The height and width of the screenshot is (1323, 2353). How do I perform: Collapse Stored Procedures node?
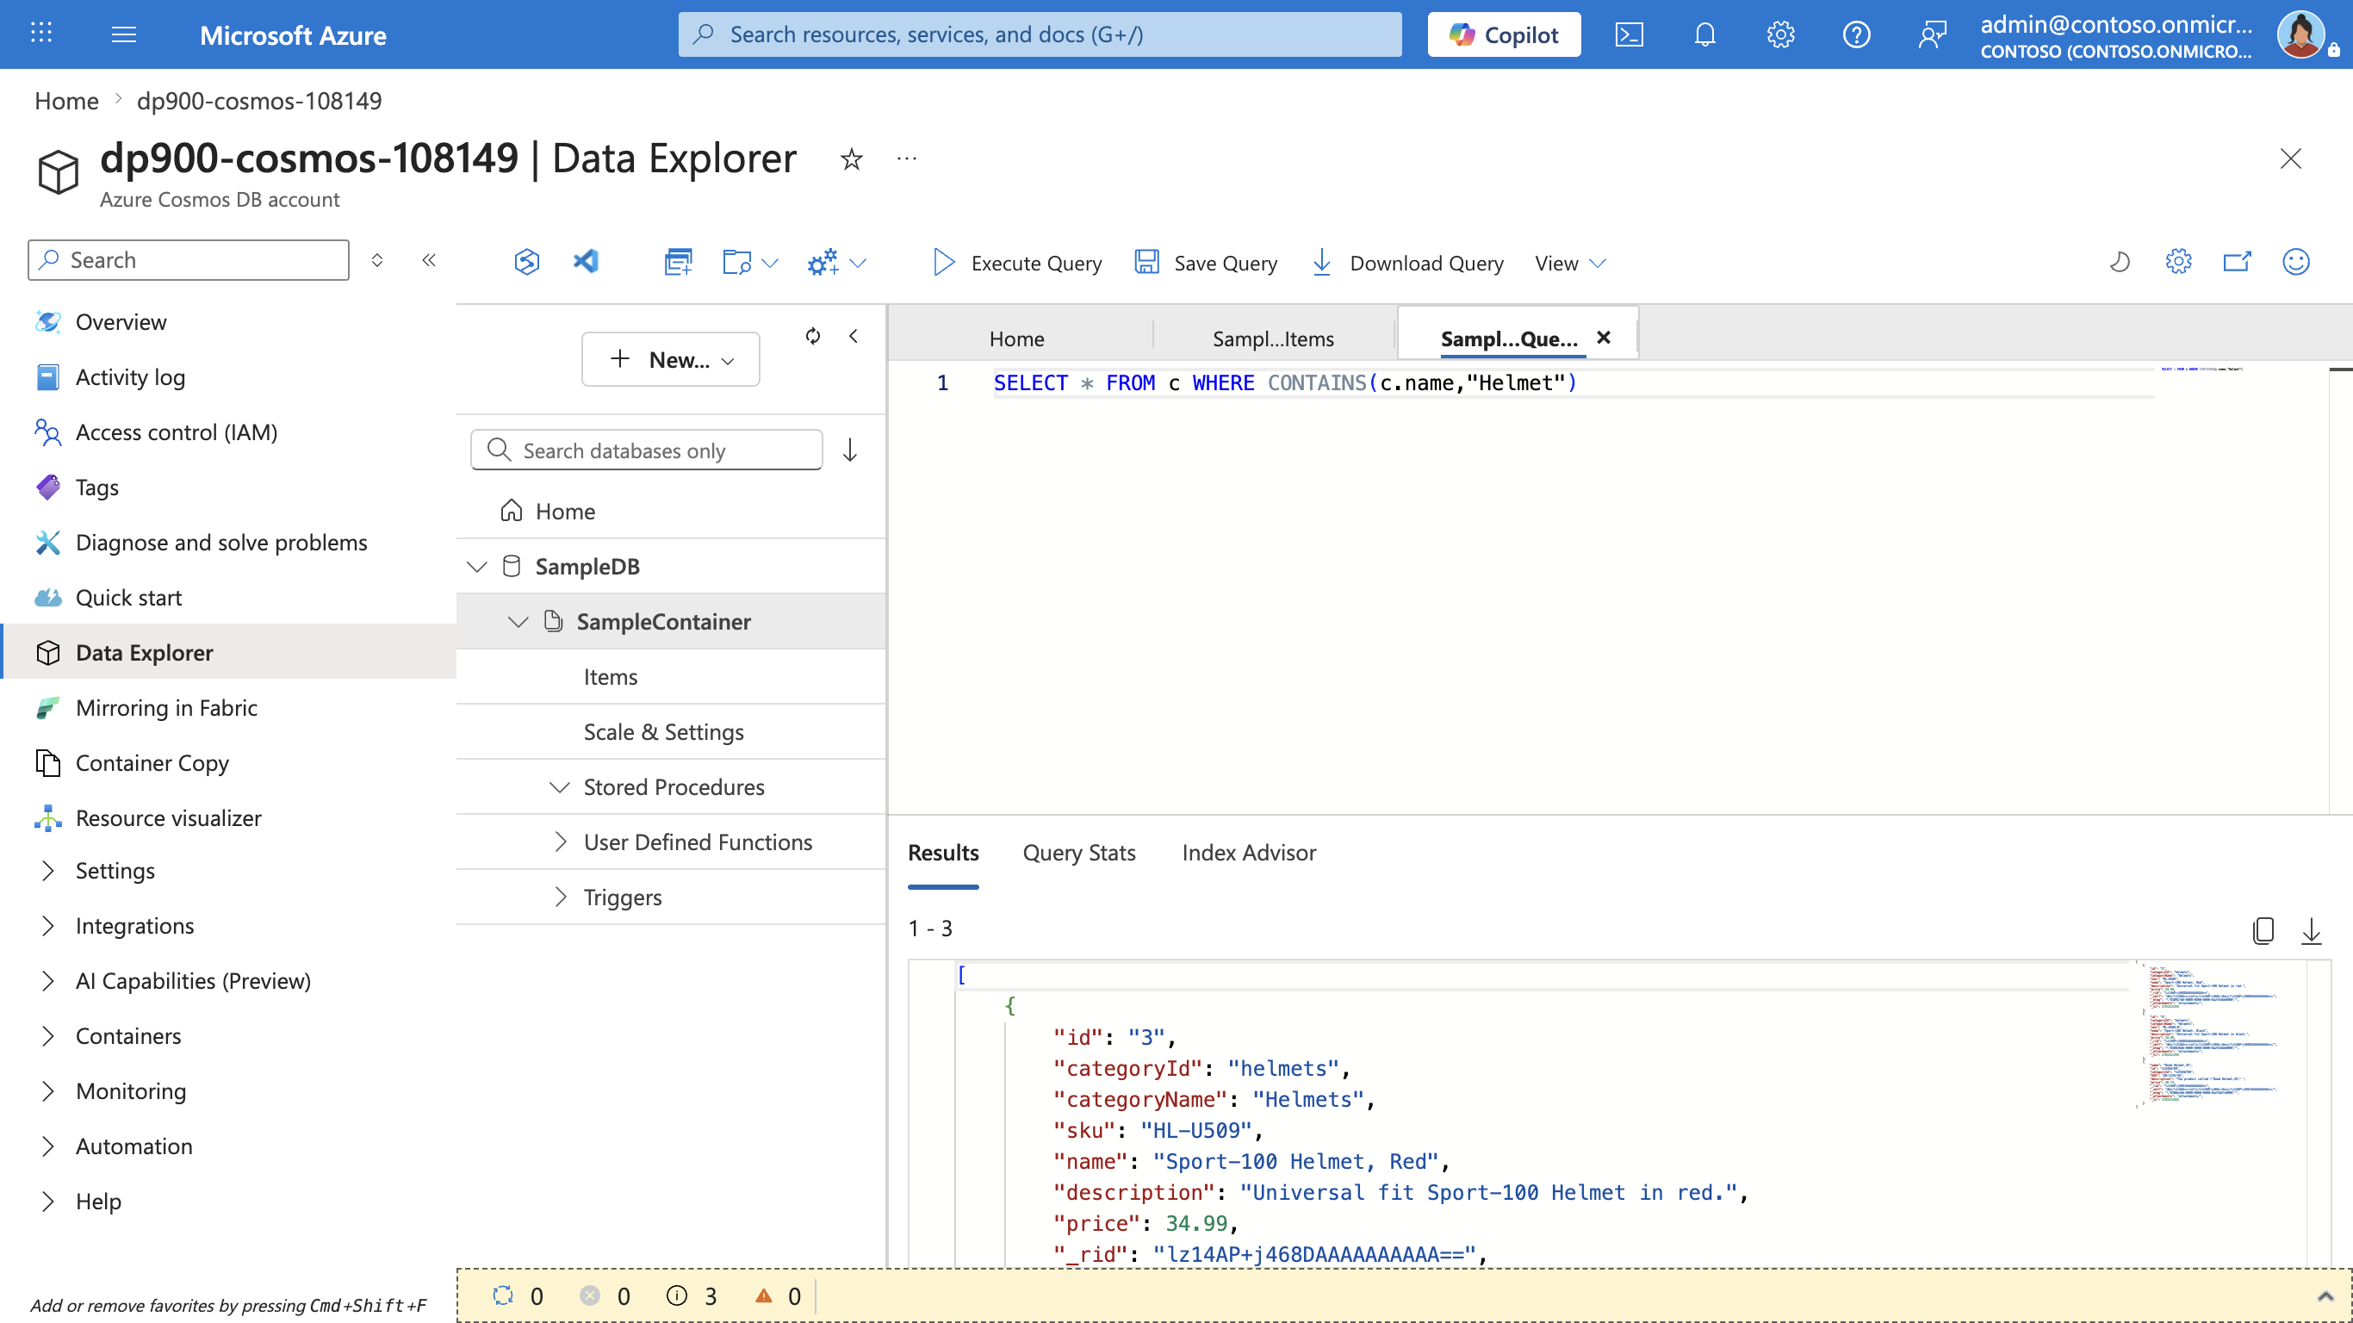559,787
